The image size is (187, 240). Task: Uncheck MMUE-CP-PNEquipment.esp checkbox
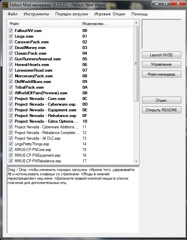(11, 155)
